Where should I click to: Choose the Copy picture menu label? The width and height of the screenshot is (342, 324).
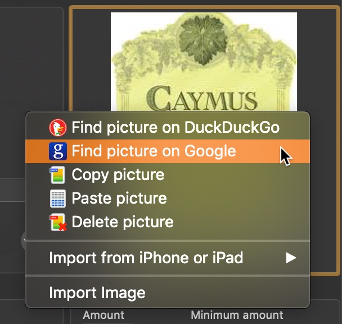click(118, 175)
